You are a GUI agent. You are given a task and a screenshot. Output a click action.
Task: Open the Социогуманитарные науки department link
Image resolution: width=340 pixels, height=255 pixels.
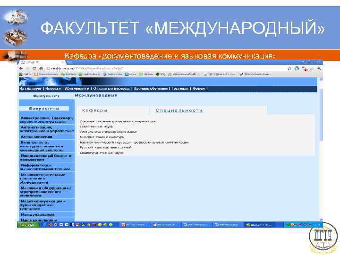(x=102, y=153)
